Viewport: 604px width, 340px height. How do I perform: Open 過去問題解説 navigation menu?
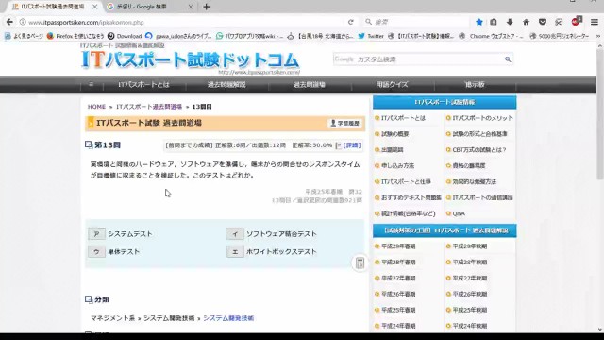tap(226, 84)
